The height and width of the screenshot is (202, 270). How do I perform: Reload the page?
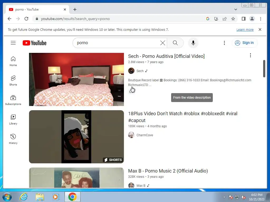pos(26,19)
